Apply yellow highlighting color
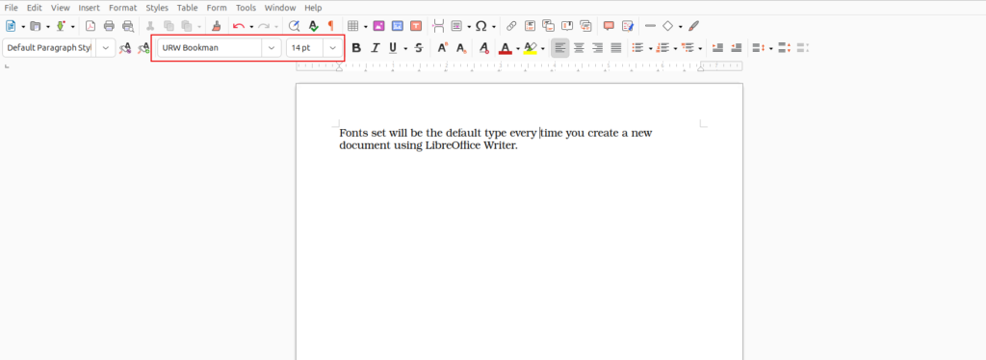Viewport: 986px width, 360px height. [x=531, y=48]
